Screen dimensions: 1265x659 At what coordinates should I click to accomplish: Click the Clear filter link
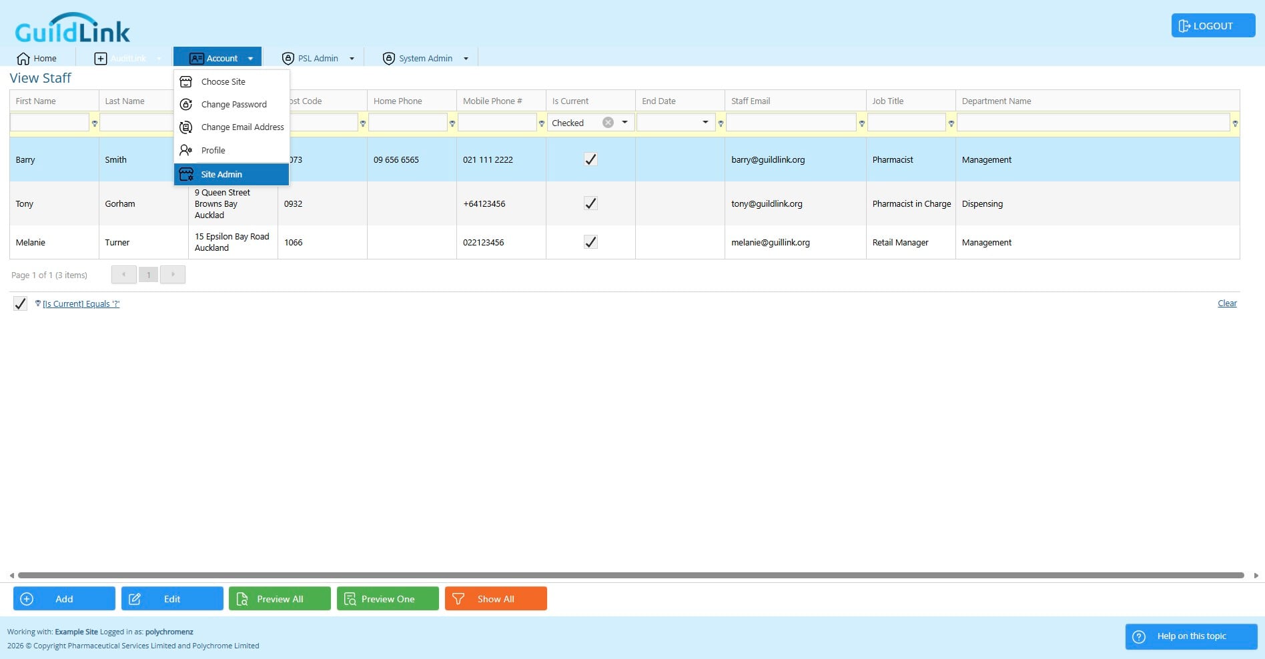pyautogui.click(x=1227, y=303)
